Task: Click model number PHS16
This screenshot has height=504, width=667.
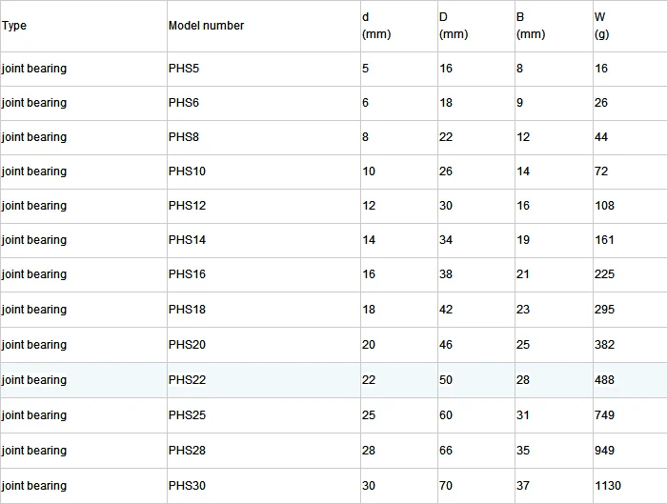Action: pyautogui.click(x=187, y=274)
